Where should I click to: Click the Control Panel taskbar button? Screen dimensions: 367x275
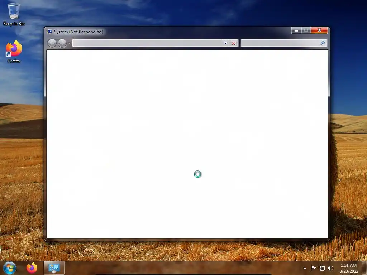click(x=54, y=268)
